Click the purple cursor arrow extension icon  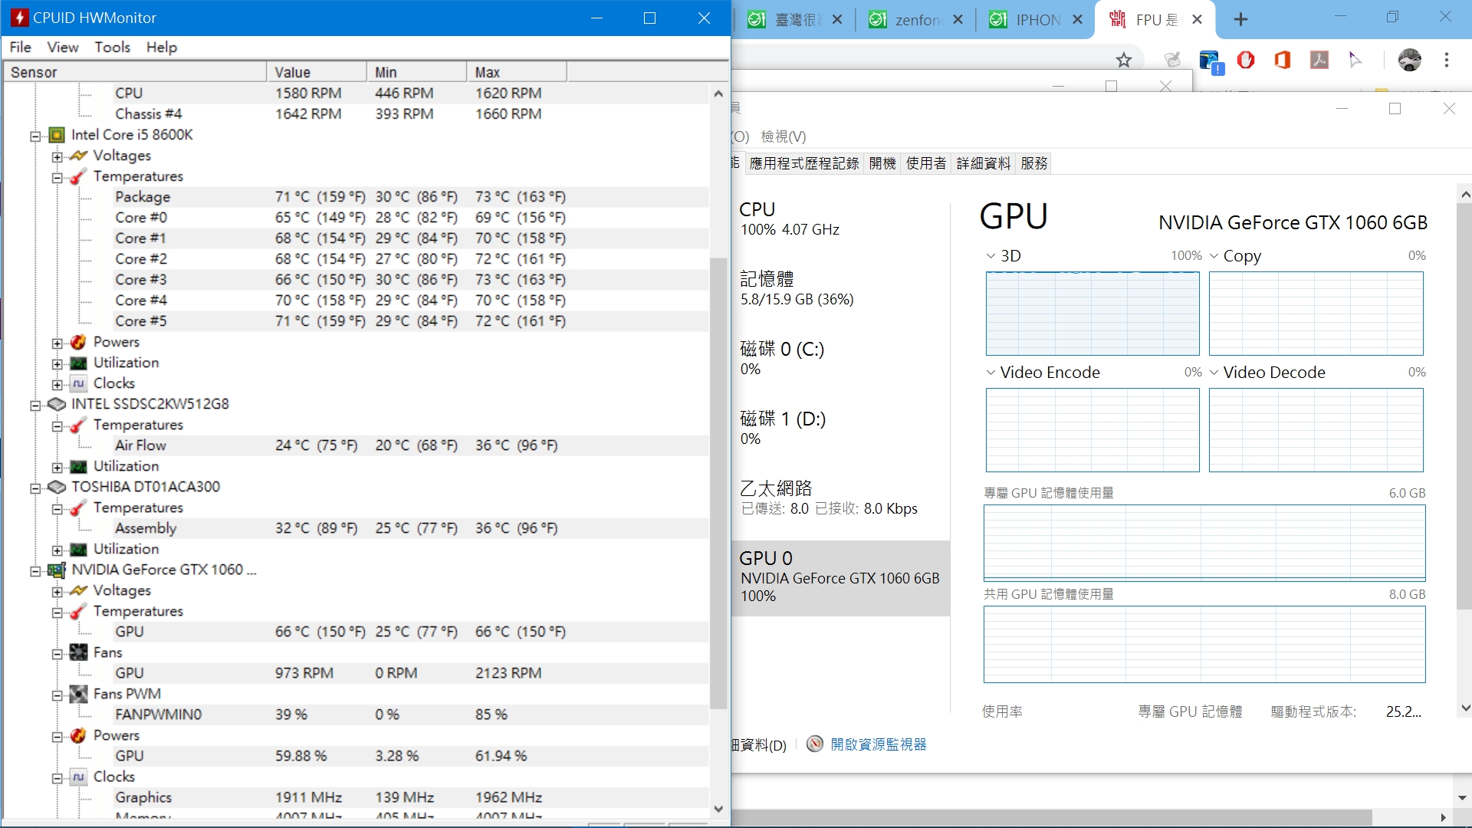(x=1355, y=59)
